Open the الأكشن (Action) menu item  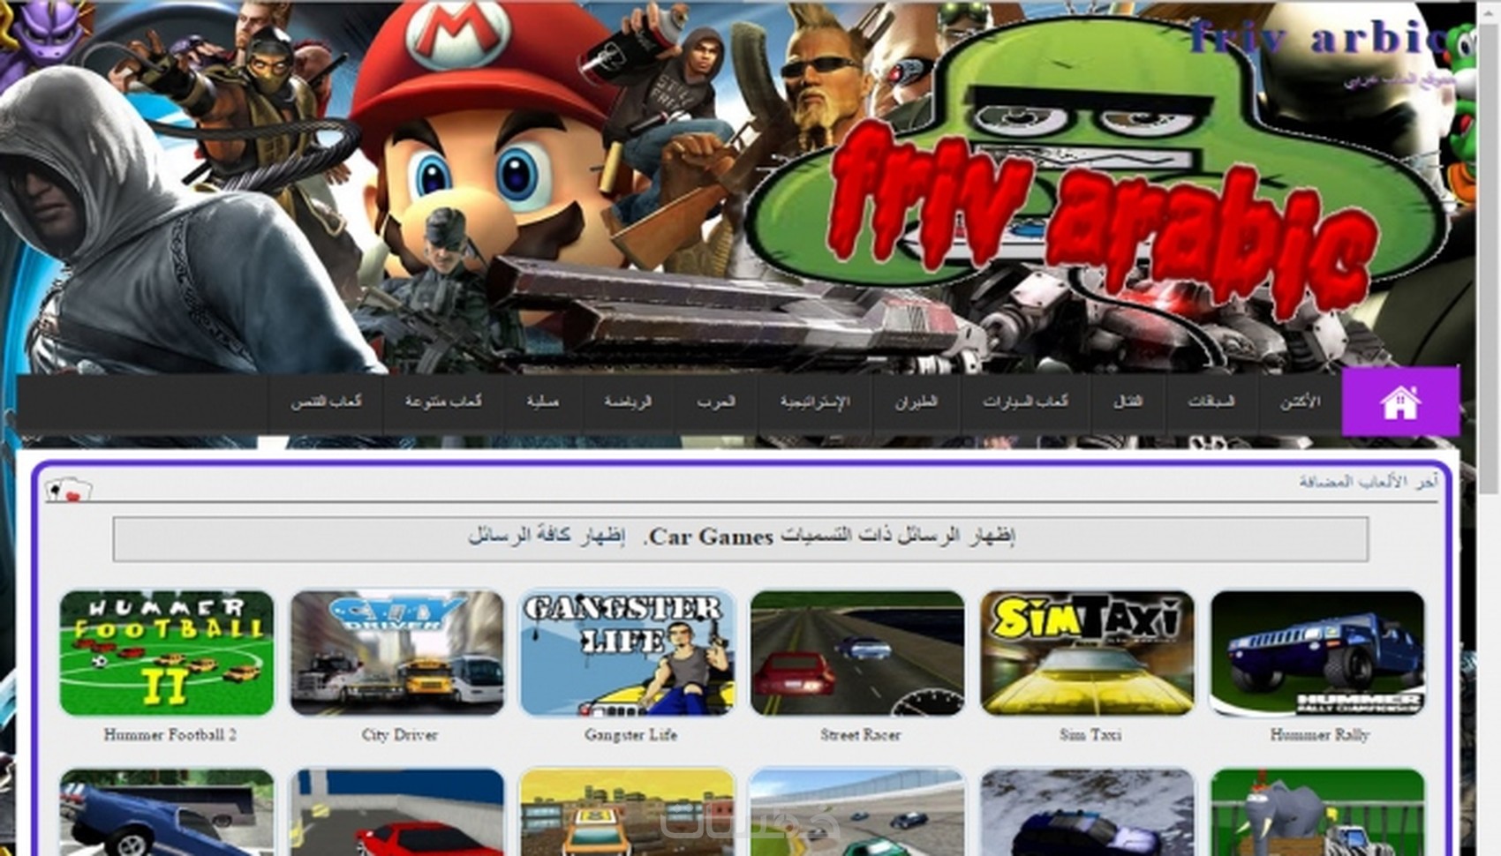[x=1300, y=402]
